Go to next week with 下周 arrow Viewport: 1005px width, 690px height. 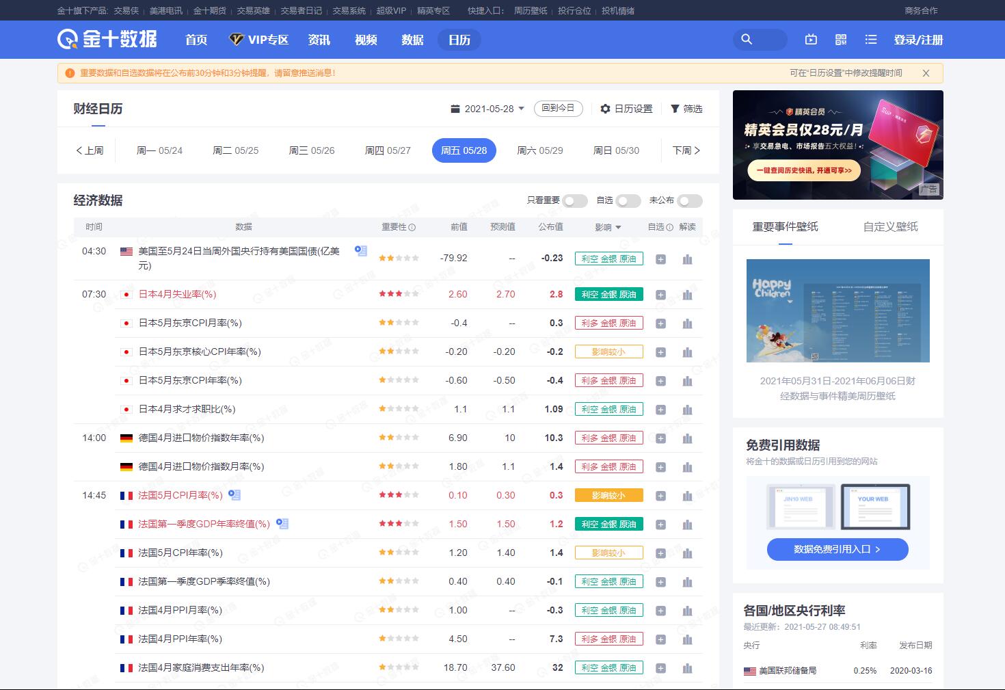686,150
